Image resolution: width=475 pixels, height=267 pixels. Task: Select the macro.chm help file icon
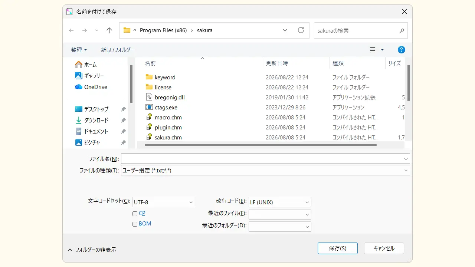click(x=149, y=117)
